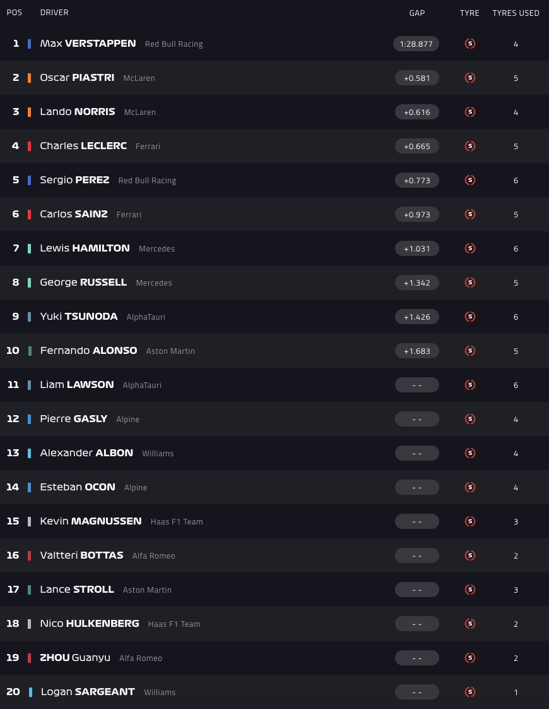Viewport: 549px width, 709px height.
Task: Click the GAP column header
Action: click(x=416, y=13)
